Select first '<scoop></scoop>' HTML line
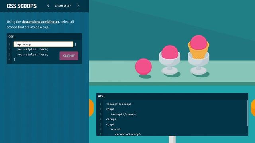This screenshot has height=143, width=255. pos(119,104)
